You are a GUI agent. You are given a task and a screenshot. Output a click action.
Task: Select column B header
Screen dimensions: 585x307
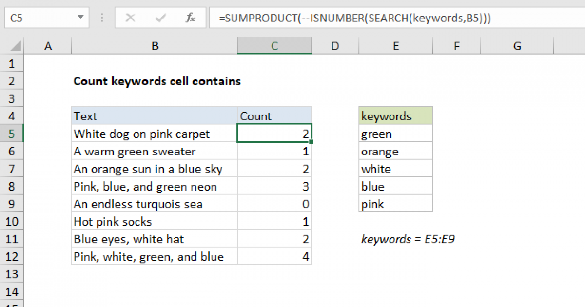155,46
